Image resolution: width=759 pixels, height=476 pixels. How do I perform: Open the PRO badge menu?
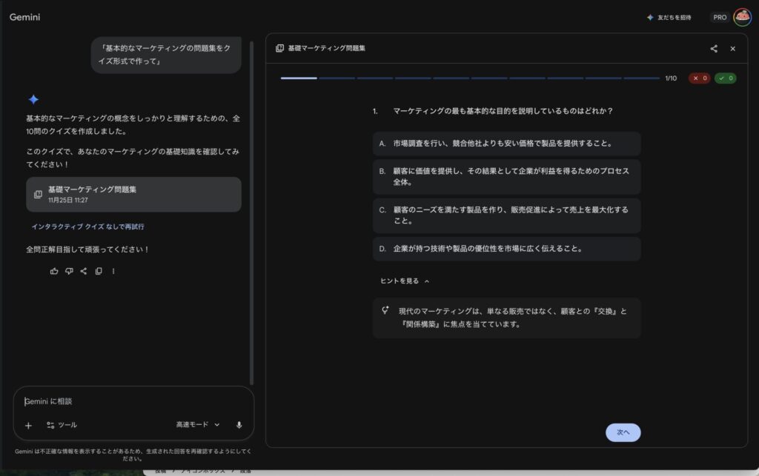tap(720, 16)
